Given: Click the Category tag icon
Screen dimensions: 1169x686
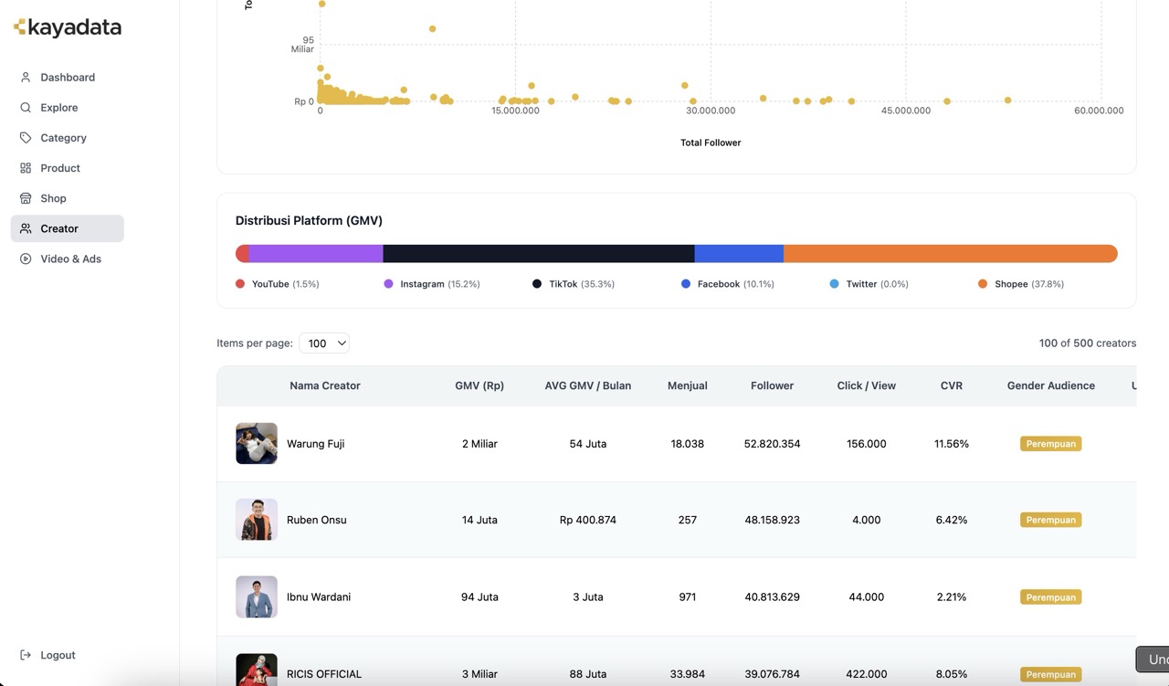Looking at the screenshot, I should click(26, 138).
